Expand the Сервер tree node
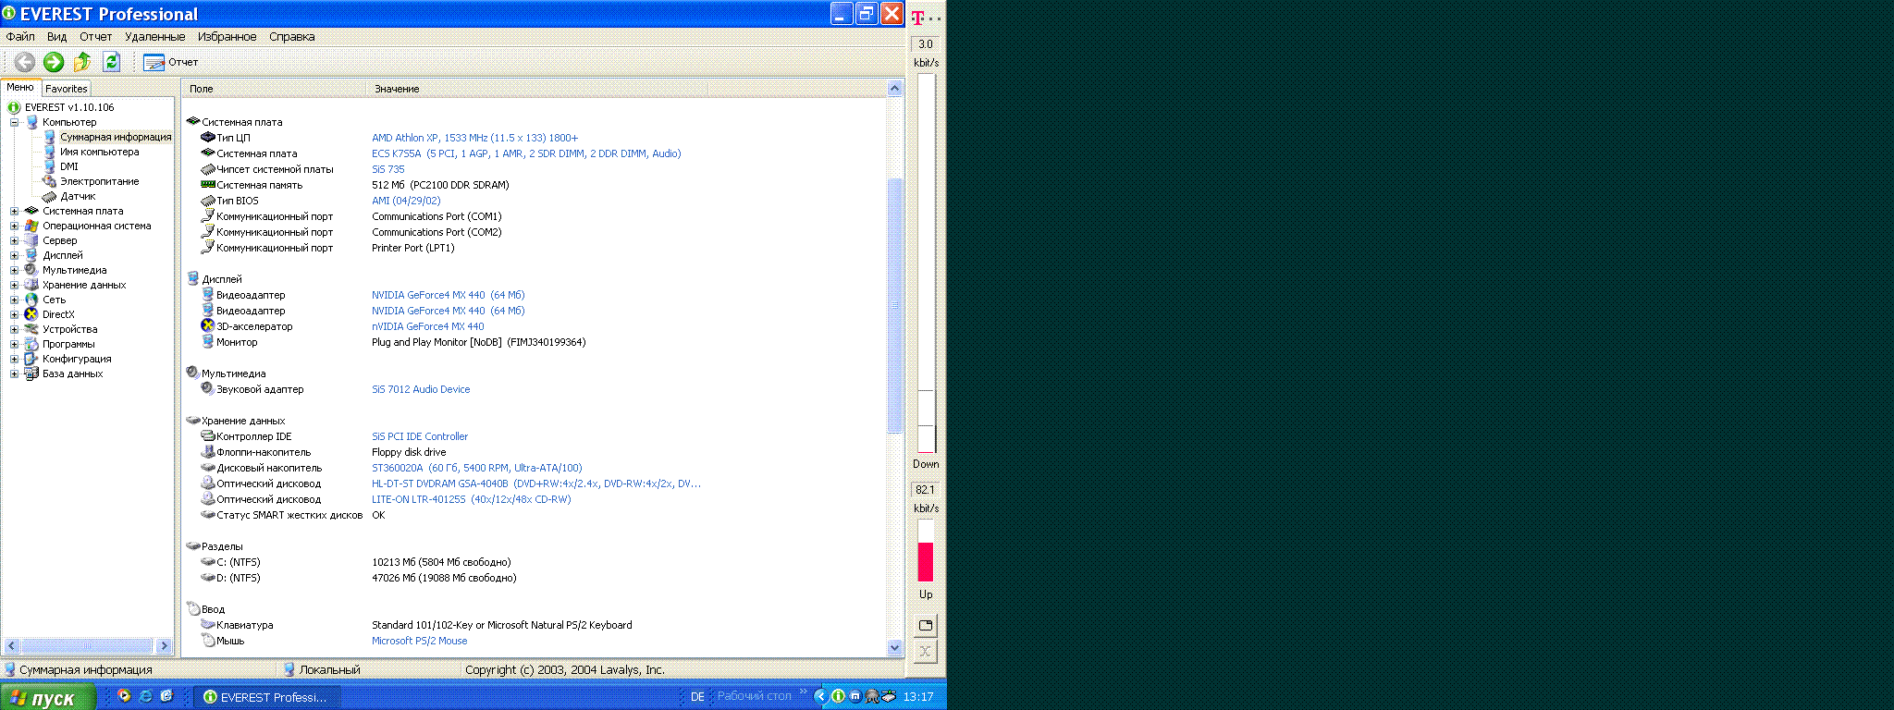Screen dimensions: 1894x710 (x=14, y=240)
